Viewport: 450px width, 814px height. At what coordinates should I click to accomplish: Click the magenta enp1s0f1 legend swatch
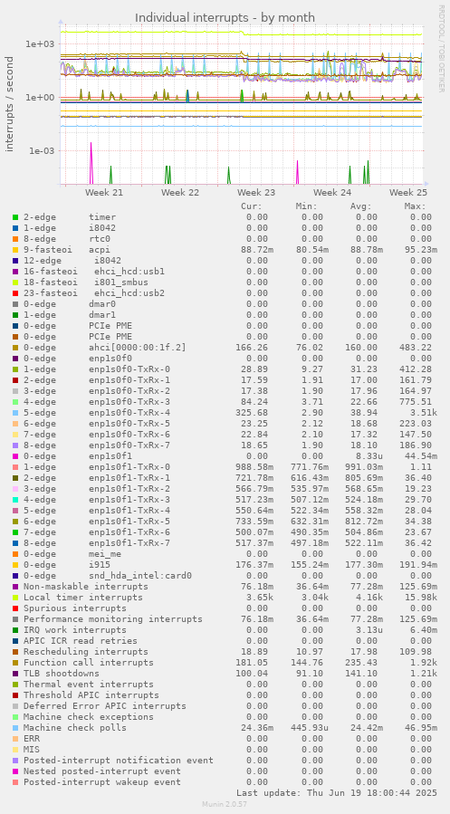(x=15, y=456)
